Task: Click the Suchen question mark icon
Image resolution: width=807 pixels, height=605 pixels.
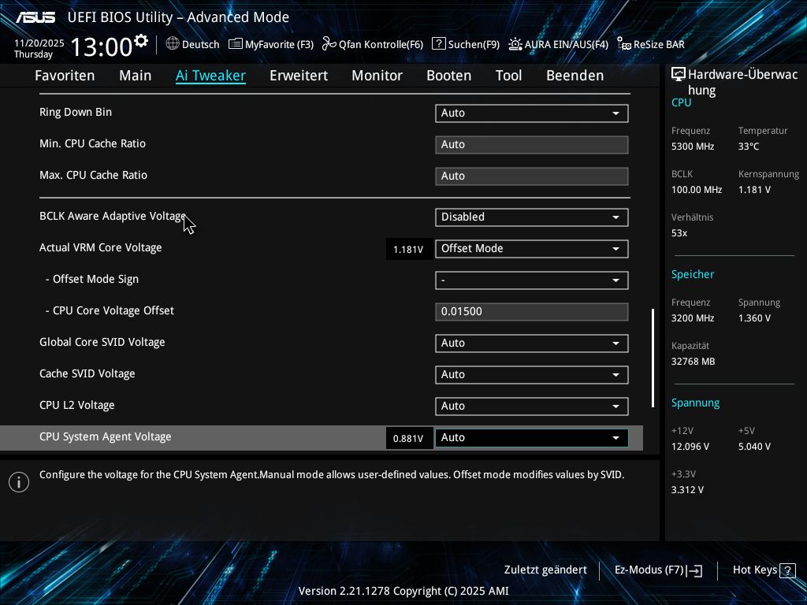Action: pyautogui.click(x=438, y=44)
